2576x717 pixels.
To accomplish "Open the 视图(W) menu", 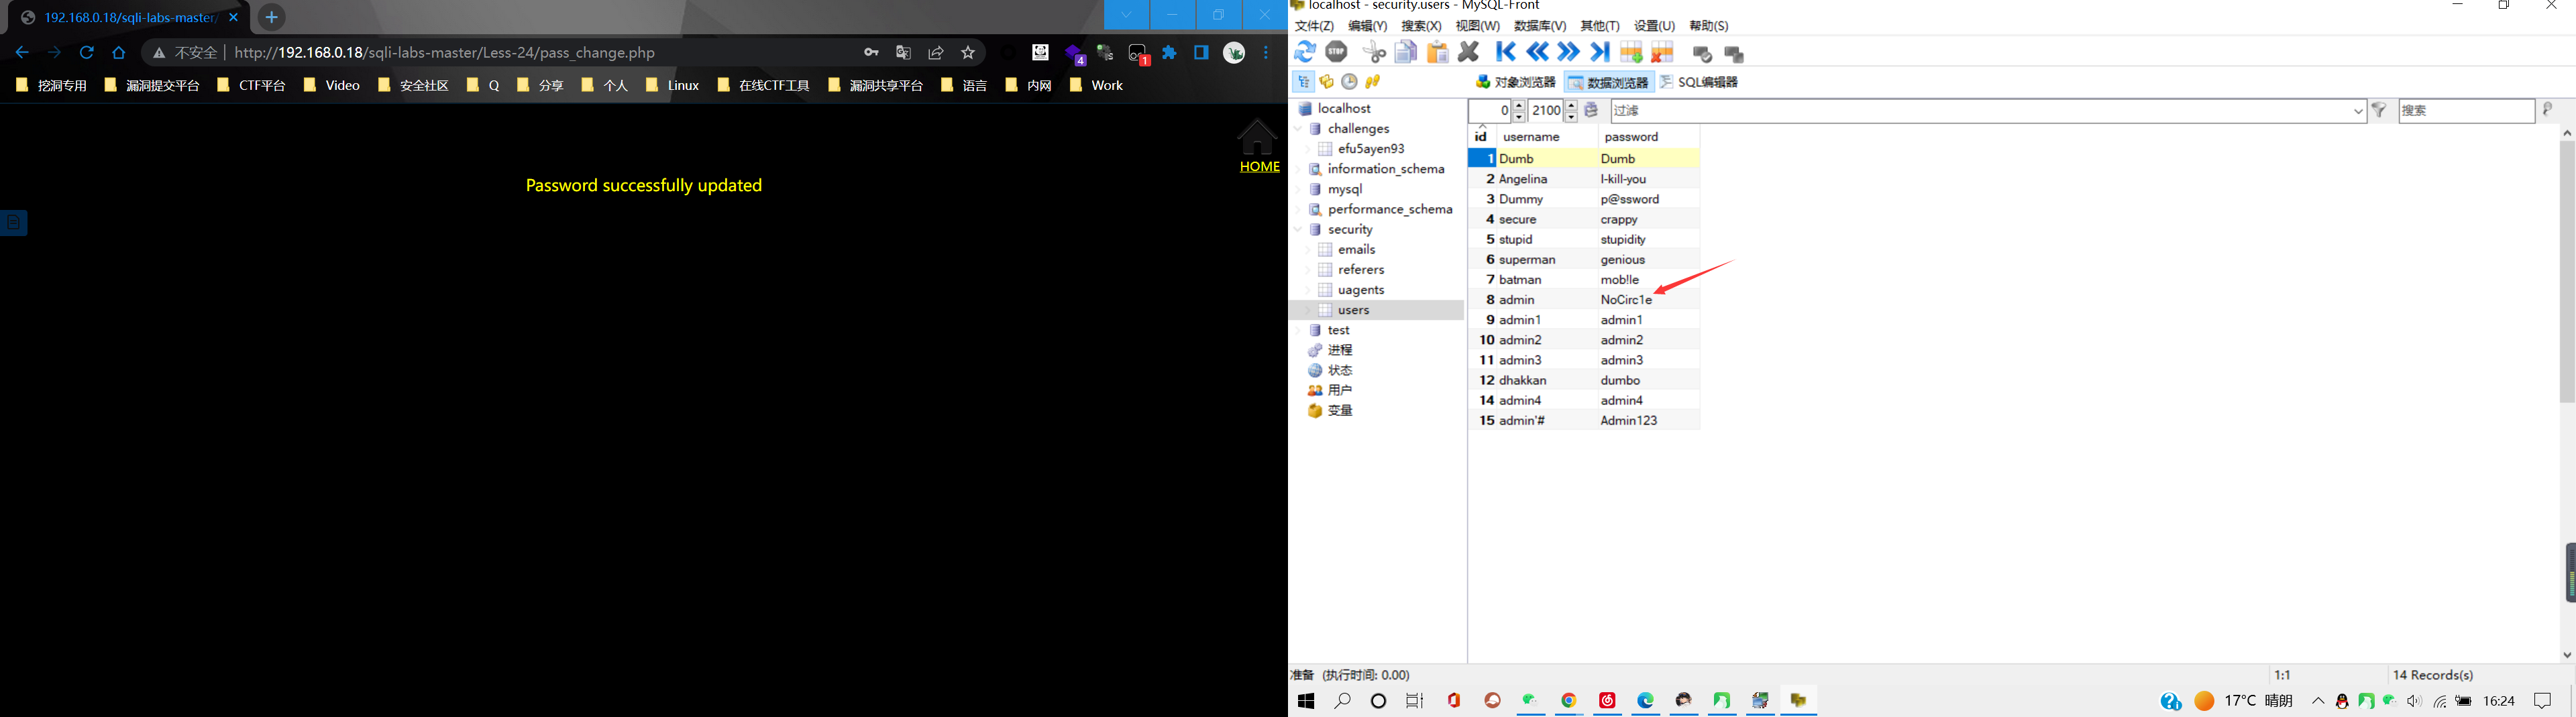I will point(1477,26).
